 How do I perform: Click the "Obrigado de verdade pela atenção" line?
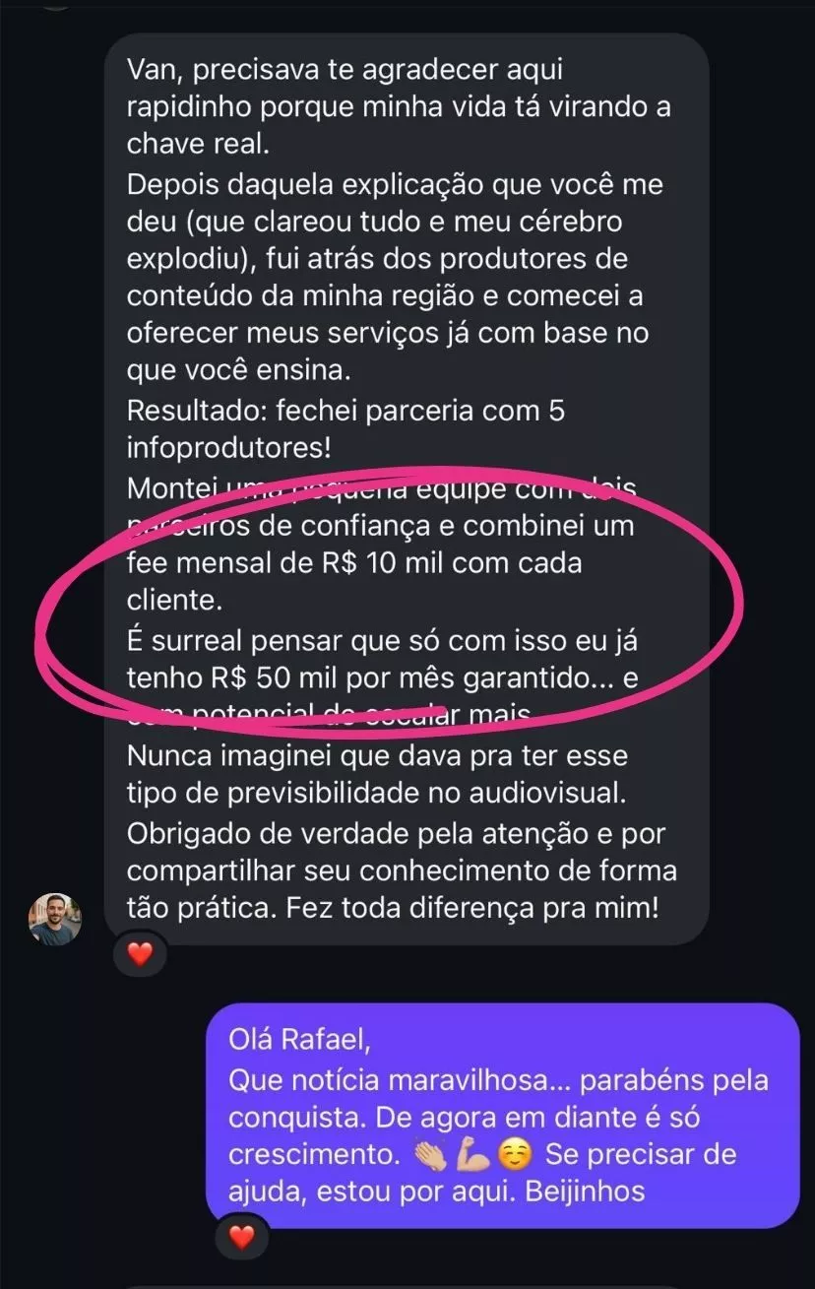click(396, 833)
